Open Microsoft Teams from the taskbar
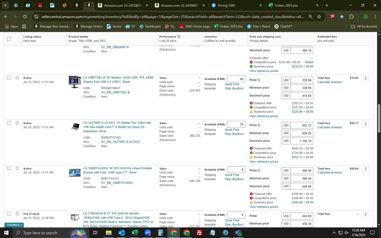 [x=238, y=233]
